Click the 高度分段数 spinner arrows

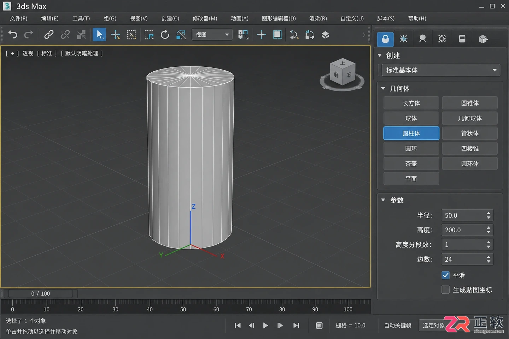tap(488, 244)
